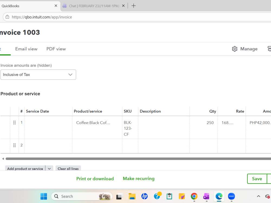Screen dimensions: 271x203
Task: Open the Get Help question mark app
Action: pos(157,196)
